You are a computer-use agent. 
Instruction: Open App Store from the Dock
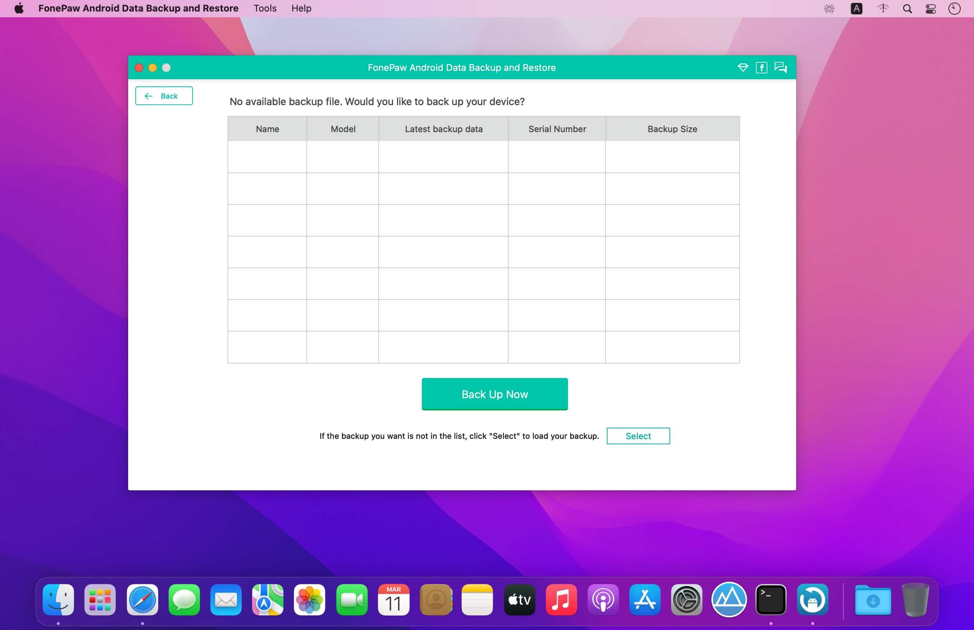tap(645, 600)
